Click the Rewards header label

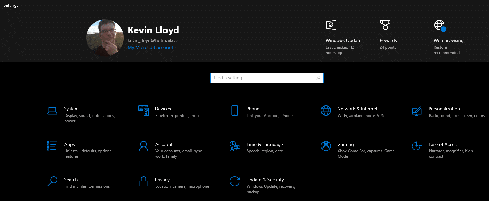pyautogui.click(x=388, y=40)
